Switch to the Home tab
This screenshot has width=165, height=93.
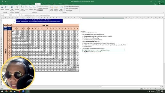click(8, 4)
